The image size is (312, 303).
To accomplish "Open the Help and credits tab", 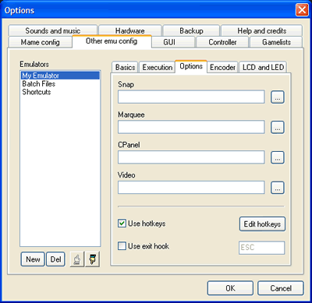I will [262, 30].
